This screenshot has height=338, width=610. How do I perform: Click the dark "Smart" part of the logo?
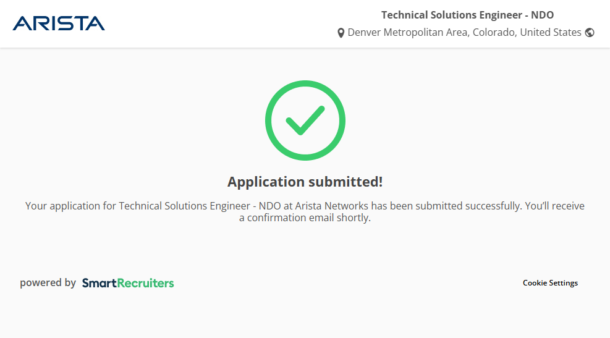(100, 283)
